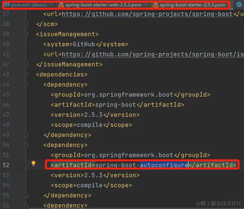
Task: Click the closing scm tag
Action: [x=47, y=24]
